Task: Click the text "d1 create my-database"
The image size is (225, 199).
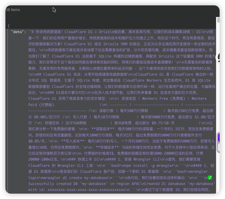Action: click(85, 178)
